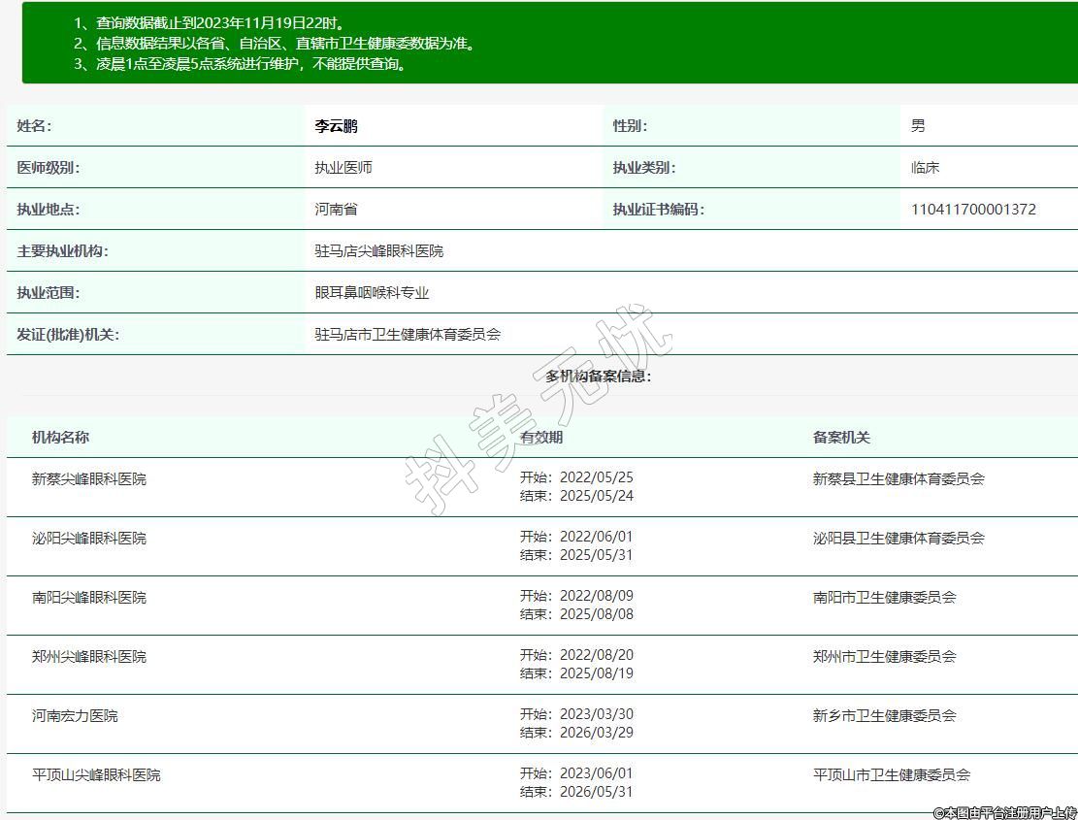Click the 眼耳鼻咽喉科专业 practice scope value

click(372, 293)
